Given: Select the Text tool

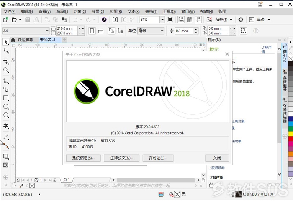Looking at the screenshot, I should (6, 126).
